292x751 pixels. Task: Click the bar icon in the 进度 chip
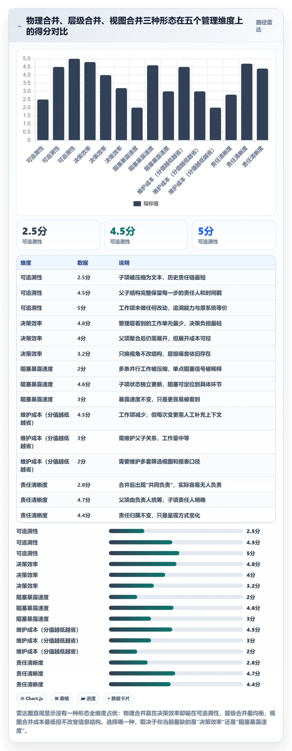83,699
